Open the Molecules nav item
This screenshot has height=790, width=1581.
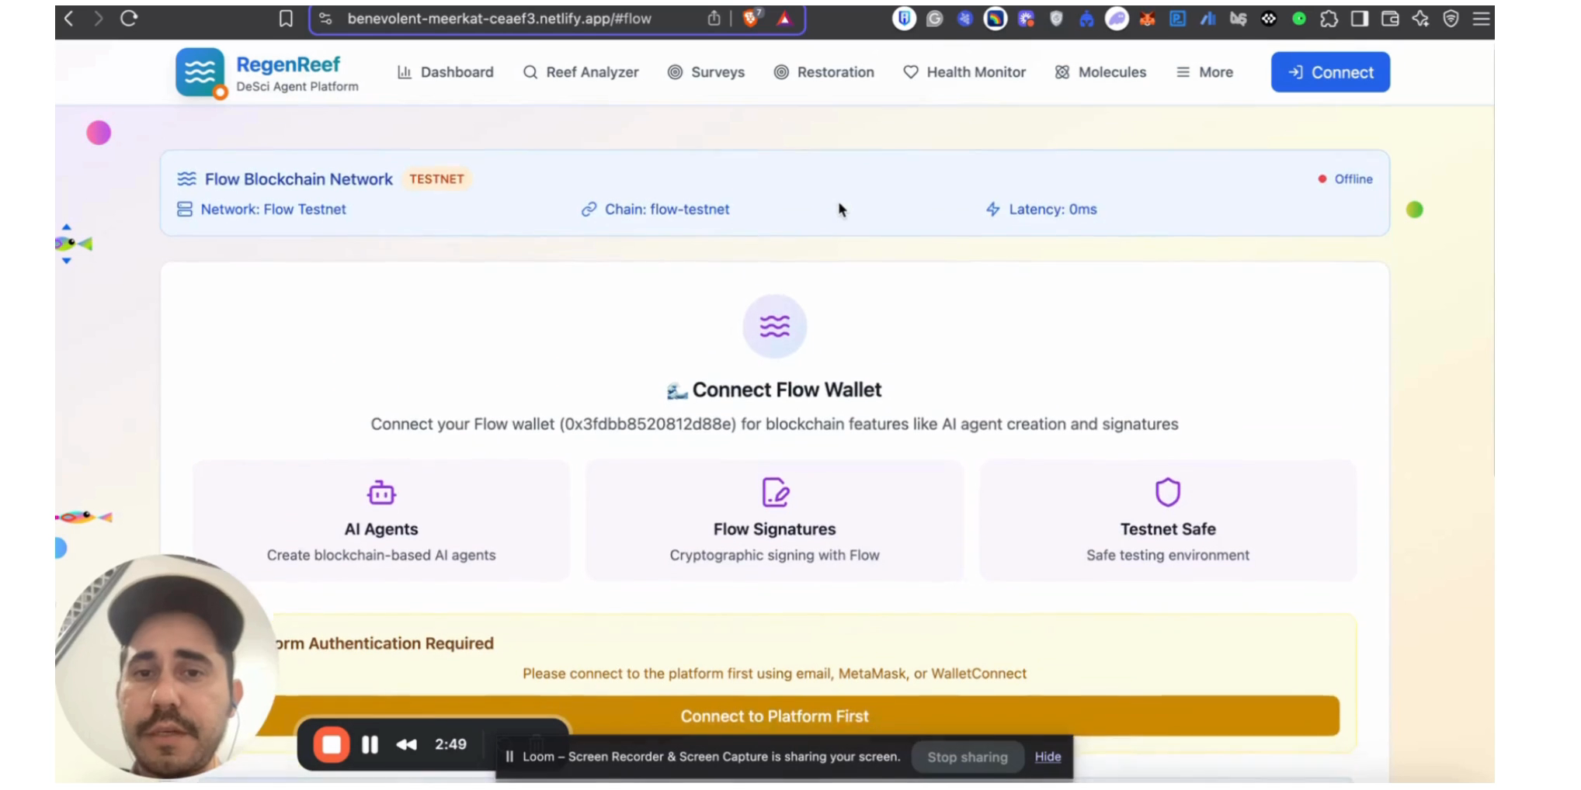[x=1100, y=72]
